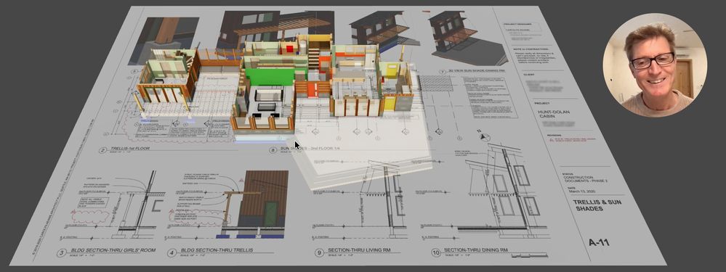Click the circled number 8 drawing marker
This screenshot has width=726, height=272.
273,150
